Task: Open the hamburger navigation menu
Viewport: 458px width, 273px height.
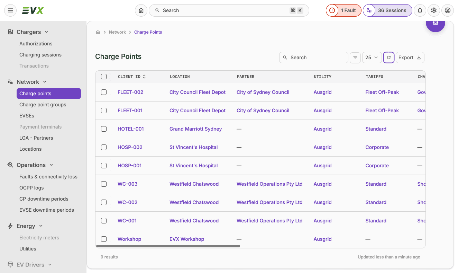Action: coord(10,10)
